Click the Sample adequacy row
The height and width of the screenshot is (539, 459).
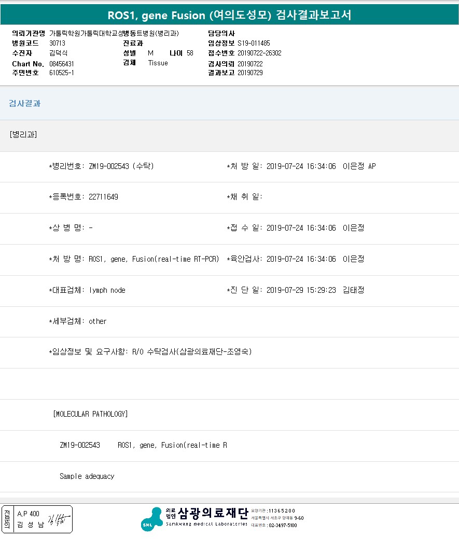pos(87,476)
